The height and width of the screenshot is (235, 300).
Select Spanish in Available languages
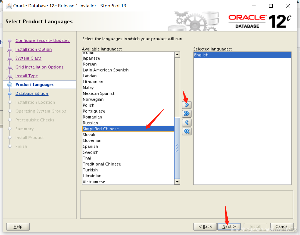[128, 146]
